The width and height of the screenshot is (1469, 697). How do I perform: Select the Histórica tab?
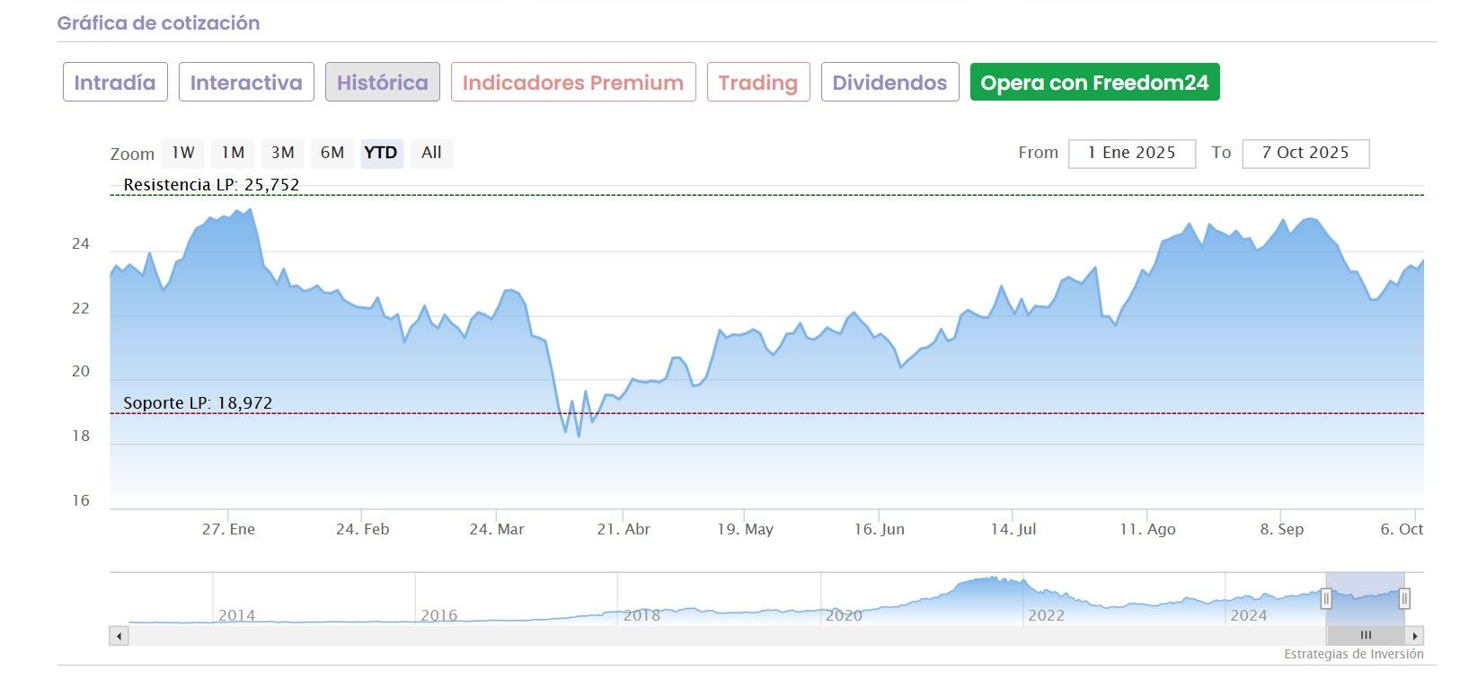tap(383, 83)
